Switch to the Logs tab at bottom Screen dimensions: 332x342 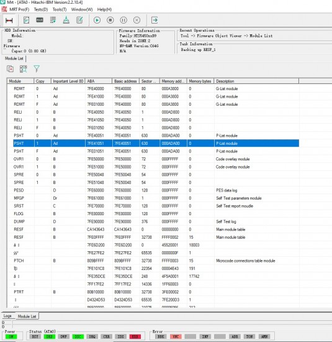coord(7,316)
